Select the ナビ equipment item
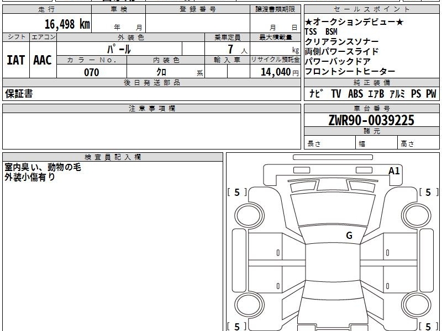This screenshot has height=331, width=442. 315,94
